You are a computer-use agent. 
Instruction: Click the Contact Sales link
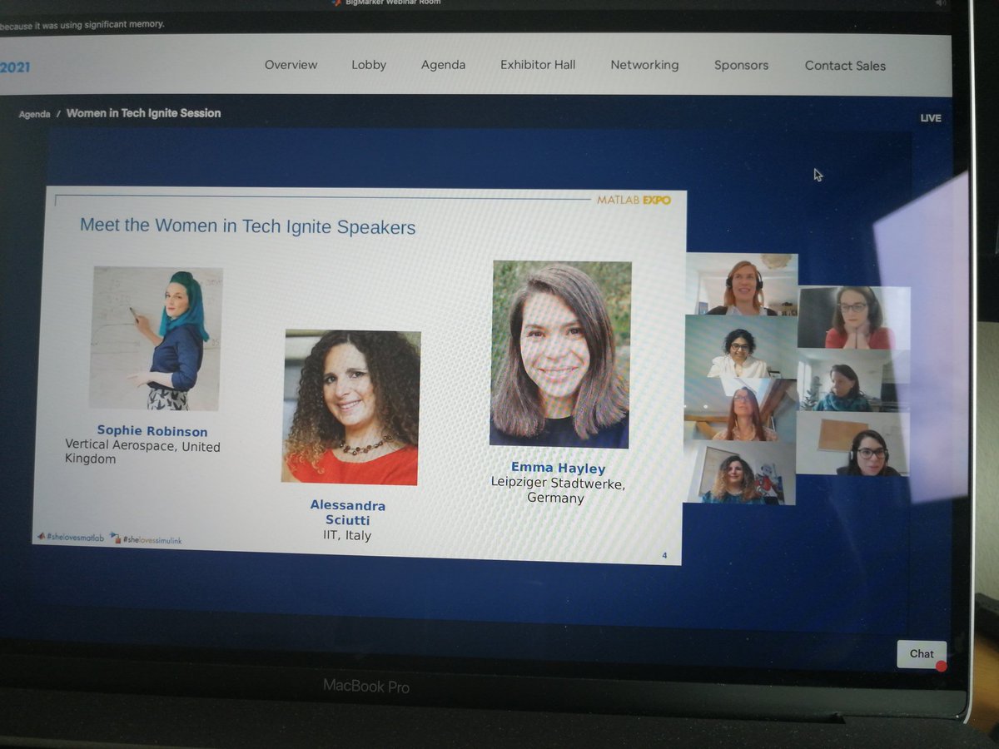(x=845, y=66)
